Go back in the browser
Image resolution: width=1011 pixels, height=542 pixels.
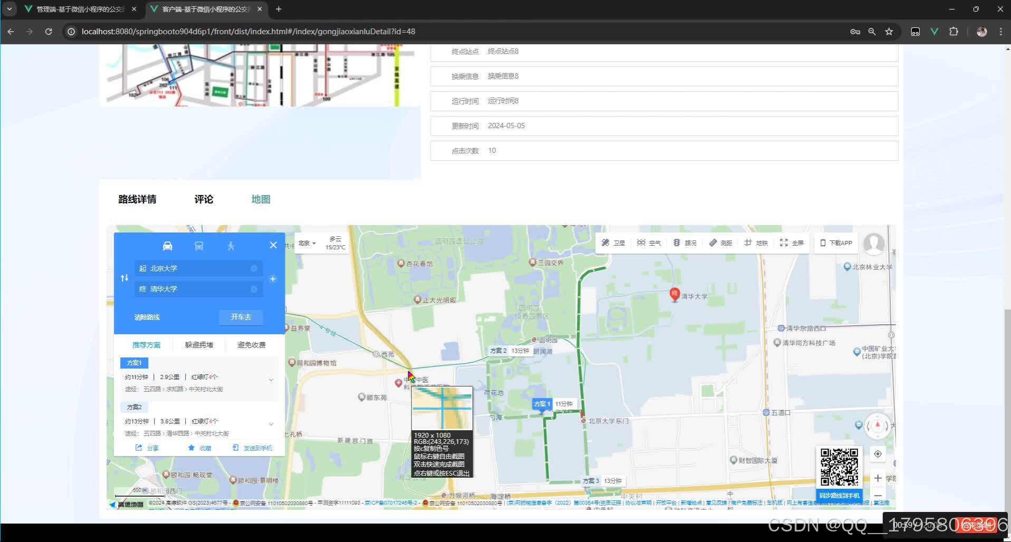tap(11, 32)
